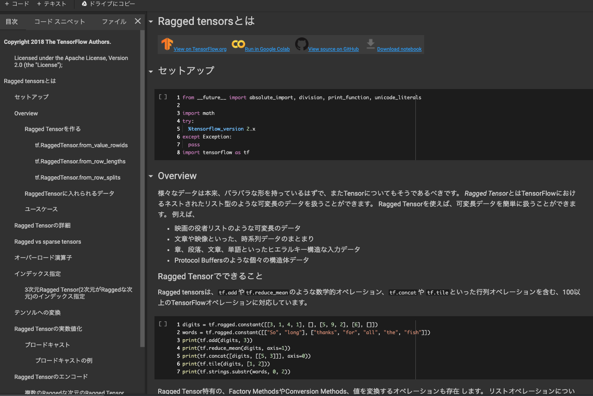Go to Copyright 2018 The TensorFlow Authors entry

point(57,42)
